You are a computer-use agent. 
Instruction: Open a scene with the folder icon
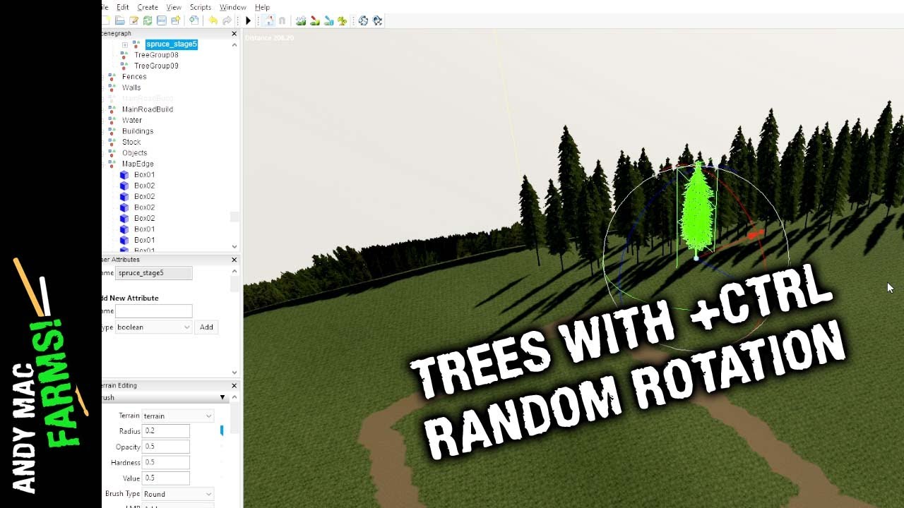tap(120, 20)
